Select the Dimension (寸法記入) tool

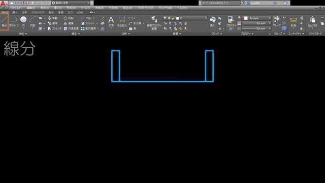click(122, 22)
